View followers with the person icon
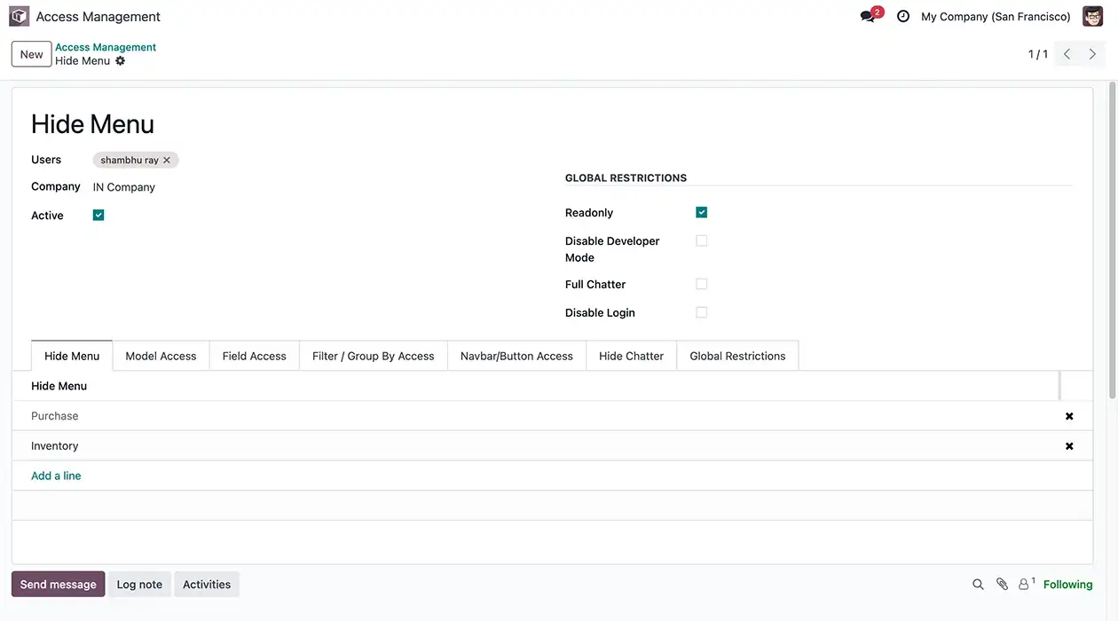This screenshot has height=621, width=1118. (1024, 584)
